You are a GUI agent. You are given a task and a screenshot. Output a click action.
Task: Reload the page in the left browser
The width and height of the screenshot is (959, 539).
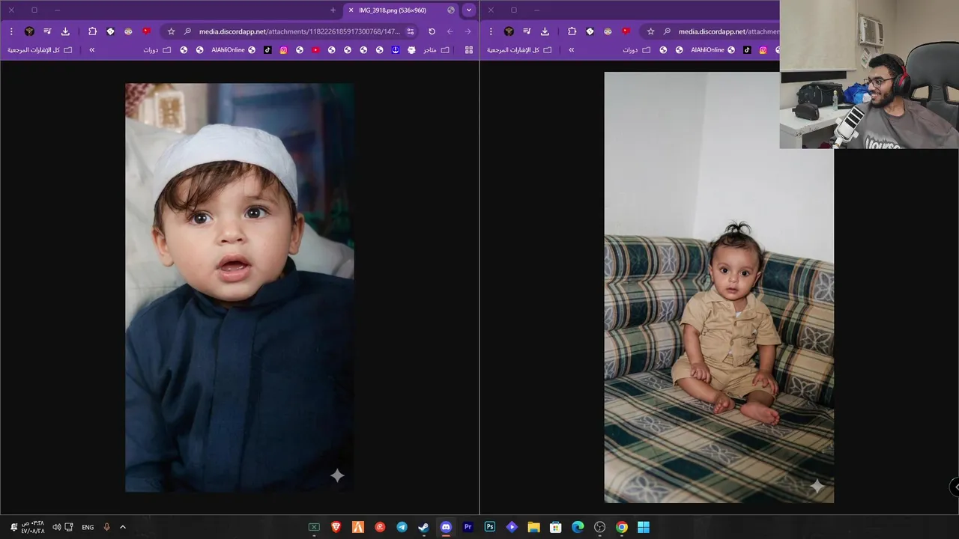(432, 31)
